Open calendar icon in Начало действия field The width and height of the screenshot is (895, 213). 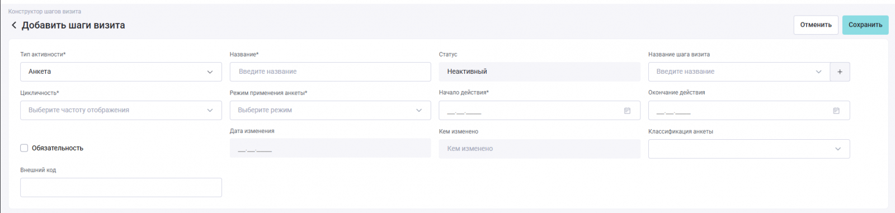627,111
